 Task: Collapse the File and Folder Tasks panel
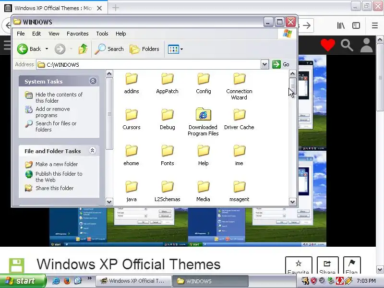click(x=92, y=151)
